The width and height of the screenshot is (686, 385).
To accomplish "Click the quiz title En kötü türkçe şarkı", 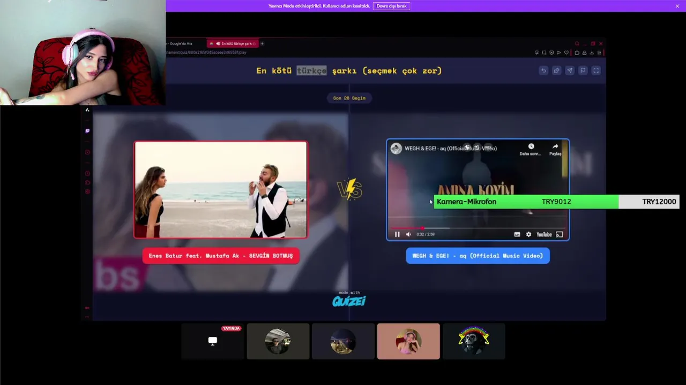I will (x=349, y=71).
